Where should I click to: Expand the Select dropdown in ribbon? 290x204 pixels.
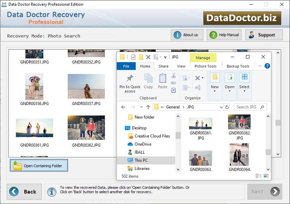[244, 91]
